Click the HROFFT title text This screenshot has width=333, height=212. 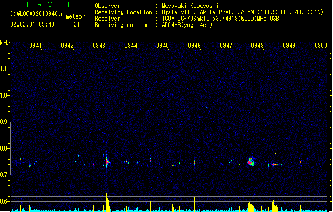(54, 4)
